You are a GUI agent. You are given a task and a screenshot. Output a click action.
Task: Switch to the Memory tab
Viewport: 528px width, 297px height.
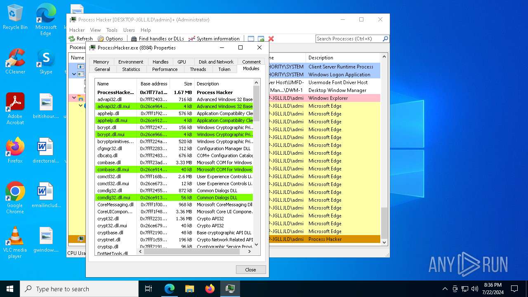pos(101,62)
